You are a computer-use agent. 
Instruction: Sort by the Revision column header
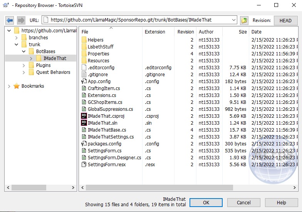(x=185, y=32)
